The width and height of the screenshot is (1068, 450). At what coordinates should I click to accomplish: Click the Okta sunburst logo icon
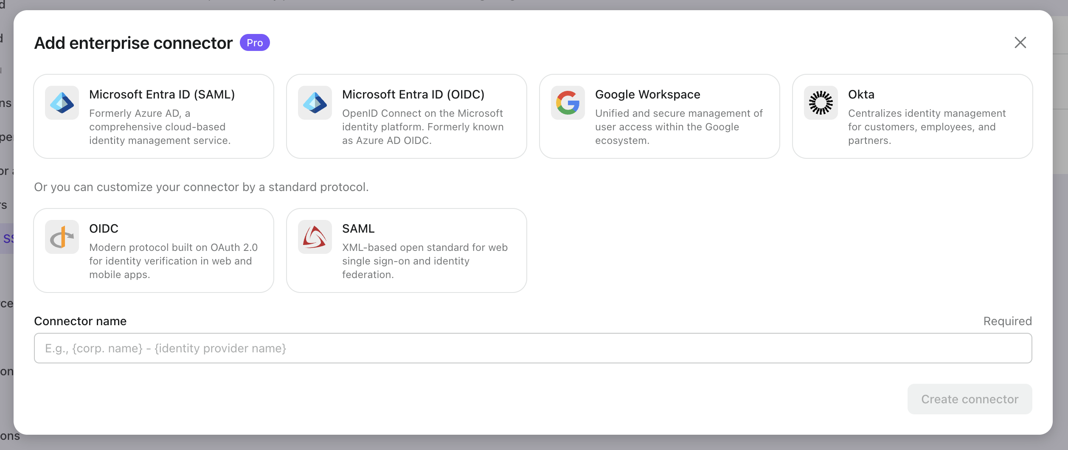(x=821, y=103)
